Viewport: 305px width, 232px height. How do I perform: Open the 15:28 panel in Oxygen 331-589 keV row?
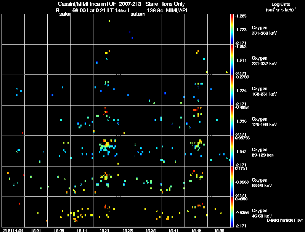tap(127, 29)
